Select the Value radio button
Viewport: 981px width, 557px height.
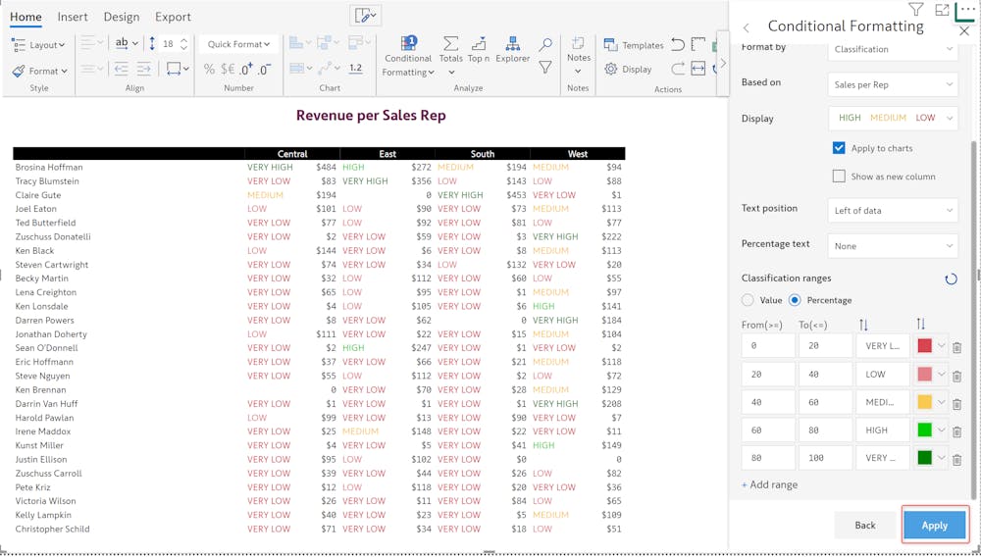point(749,300)
